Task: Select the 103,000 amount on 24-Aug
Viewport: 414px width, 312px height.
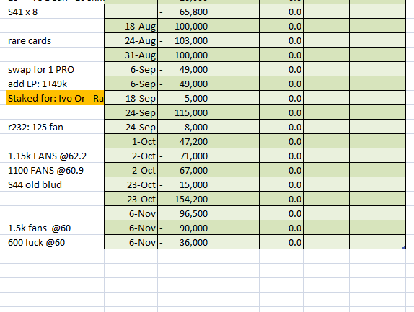Action: click(185, 40)
